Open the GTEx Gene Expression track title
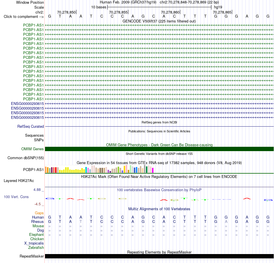Screen dimensions: 274x263 coord(159,163)
